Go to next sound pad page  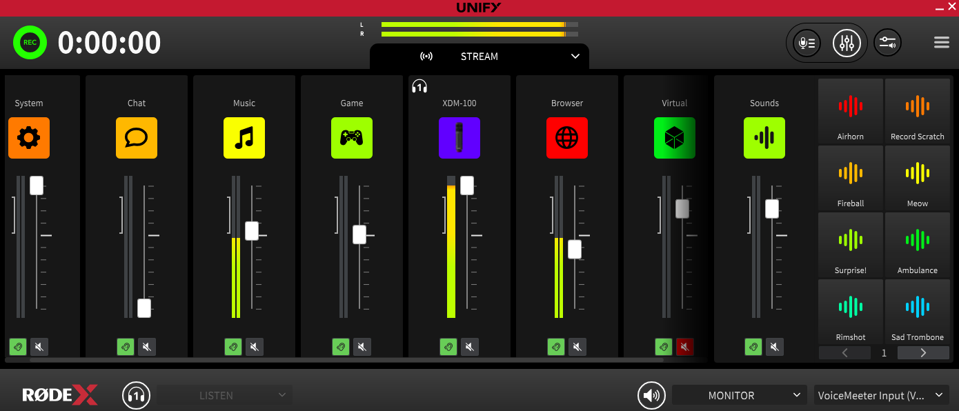pyautogui.click(x=923, y=353)
